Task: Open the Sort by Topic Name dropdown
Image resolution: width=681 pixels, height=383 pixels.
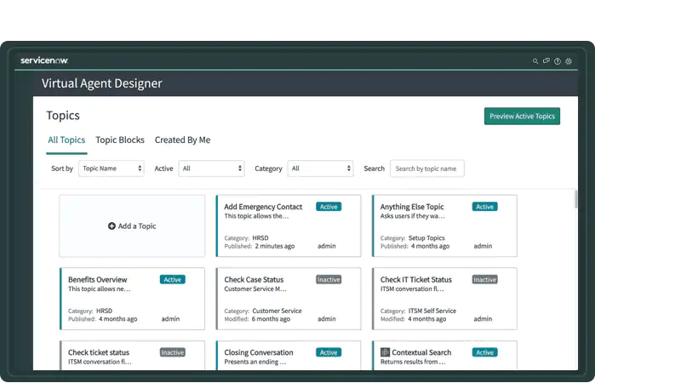Action: point(112,169)
